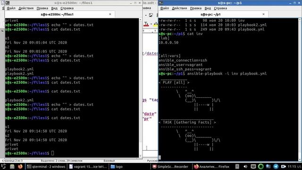Open Файл menu in the ~/files1 terminal
Screen dimensions: 302x170
click(11, 8)
